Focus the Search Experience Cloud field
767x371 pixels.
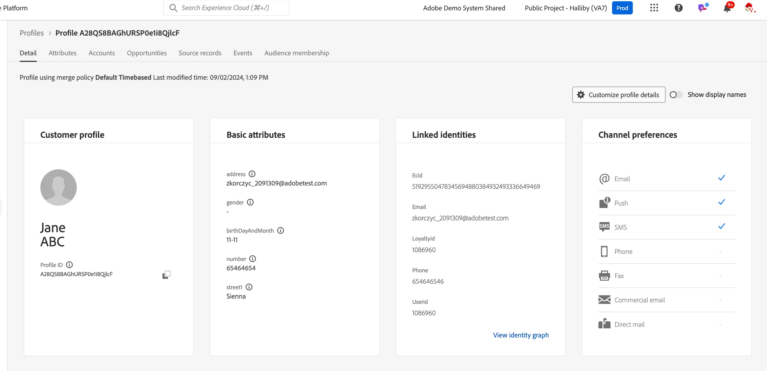pos(226,8)
